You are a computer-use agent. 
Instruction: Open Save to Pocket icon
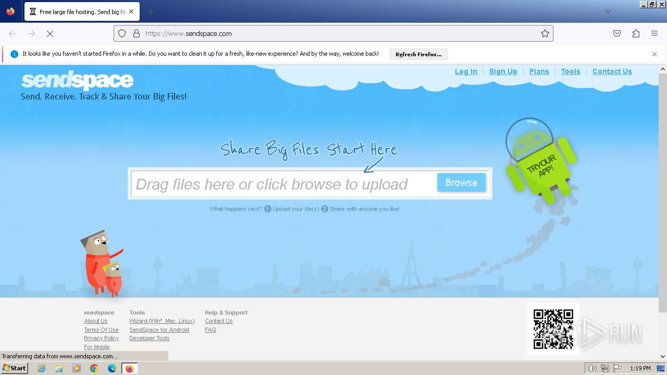[617, 33]
